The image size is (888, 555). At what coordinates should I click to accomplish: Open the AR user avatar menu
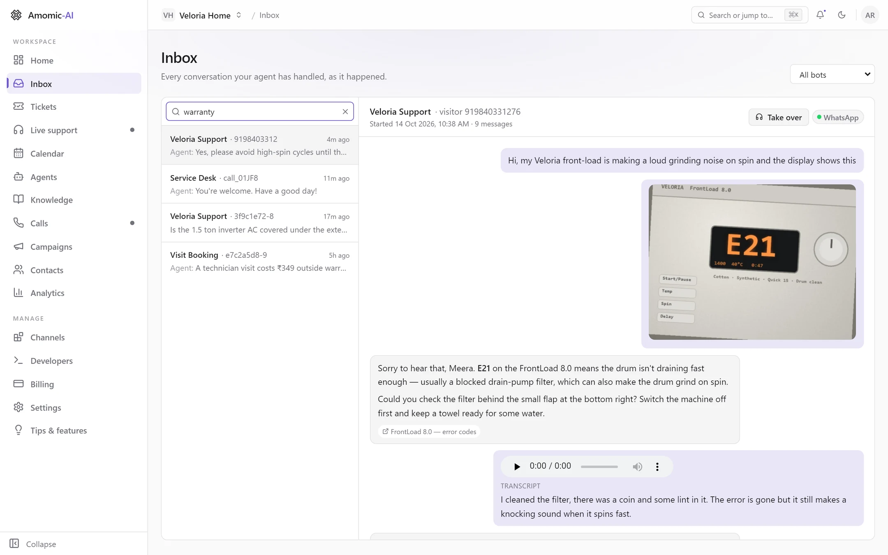tap(870, 15)
